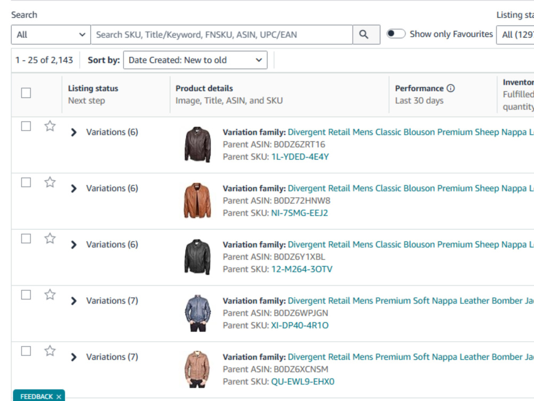534x401 pixels.
Task: Favourite the listing with SKU 1L-YDED-4E4Y
Action: (50, 126)
